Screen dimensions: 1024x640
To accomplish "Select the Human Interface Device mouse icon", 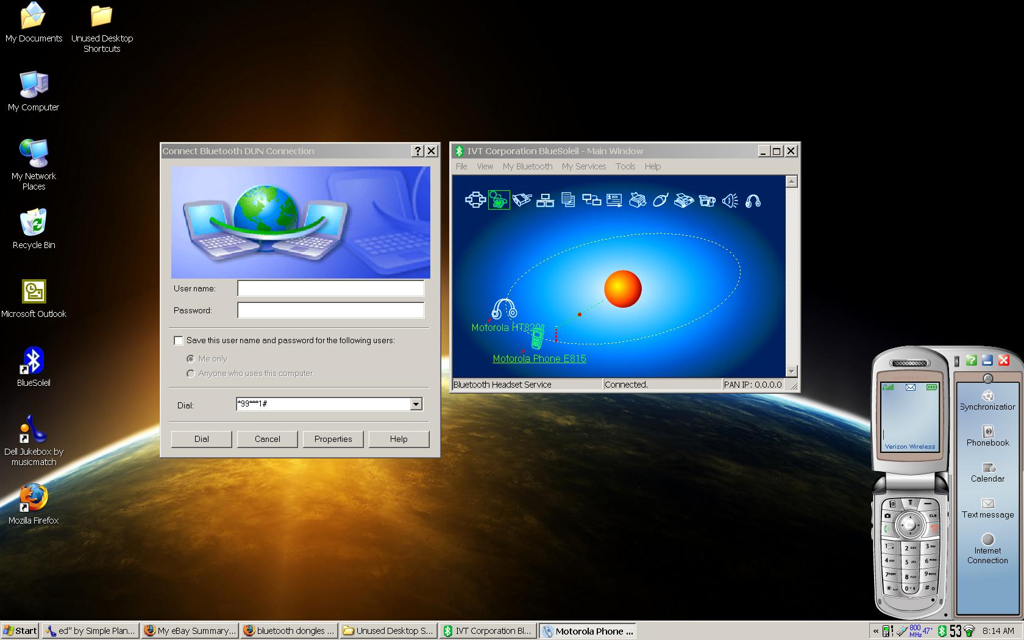I will point(661,200).
